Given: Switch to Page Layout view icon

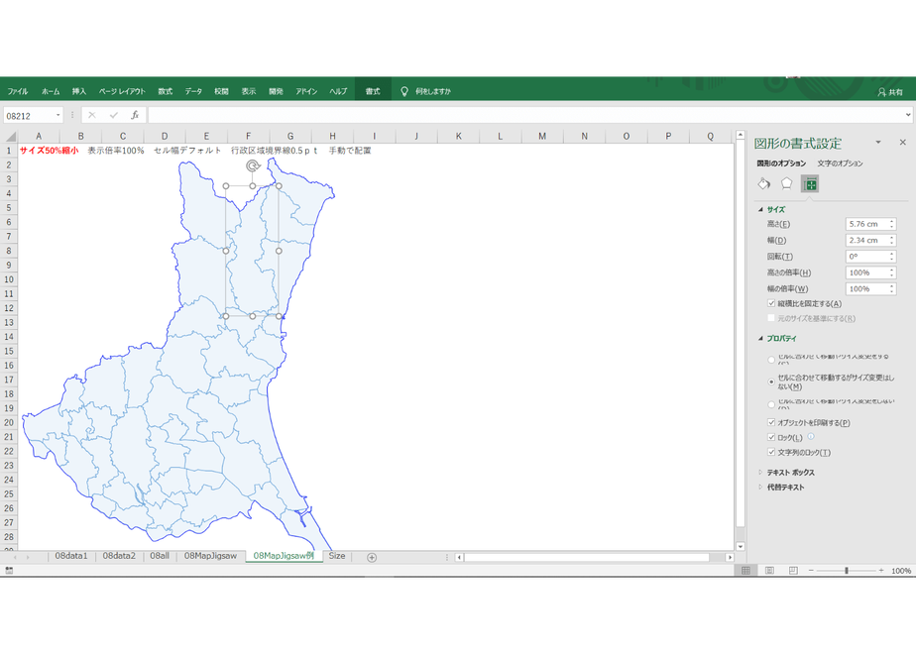Looking at the screenshot, I should click(769, 571).
